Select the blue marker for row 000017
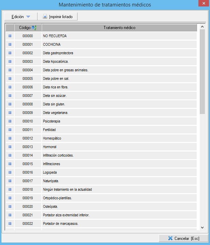210x245 pixels. click(10, 181)
